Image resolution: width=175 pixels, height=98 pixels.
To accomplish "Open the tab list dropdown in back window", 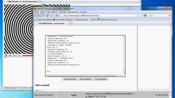I will point(139,1).
